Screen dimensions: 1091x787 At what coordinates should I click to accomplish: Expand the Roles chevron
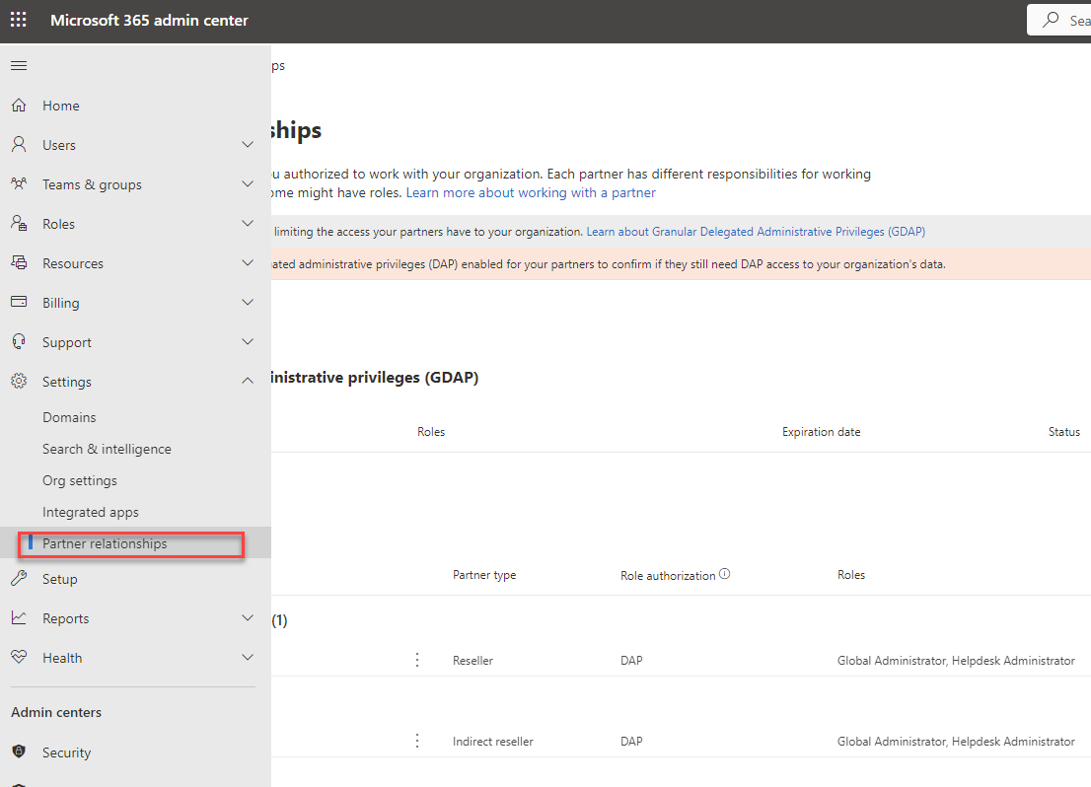(247, 223)
